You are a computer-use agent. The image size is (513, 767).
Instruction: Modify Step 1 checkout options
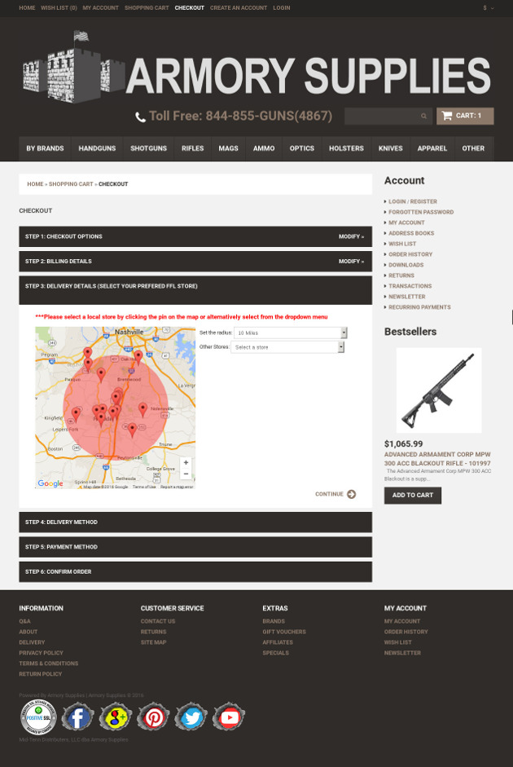[351, 236]
